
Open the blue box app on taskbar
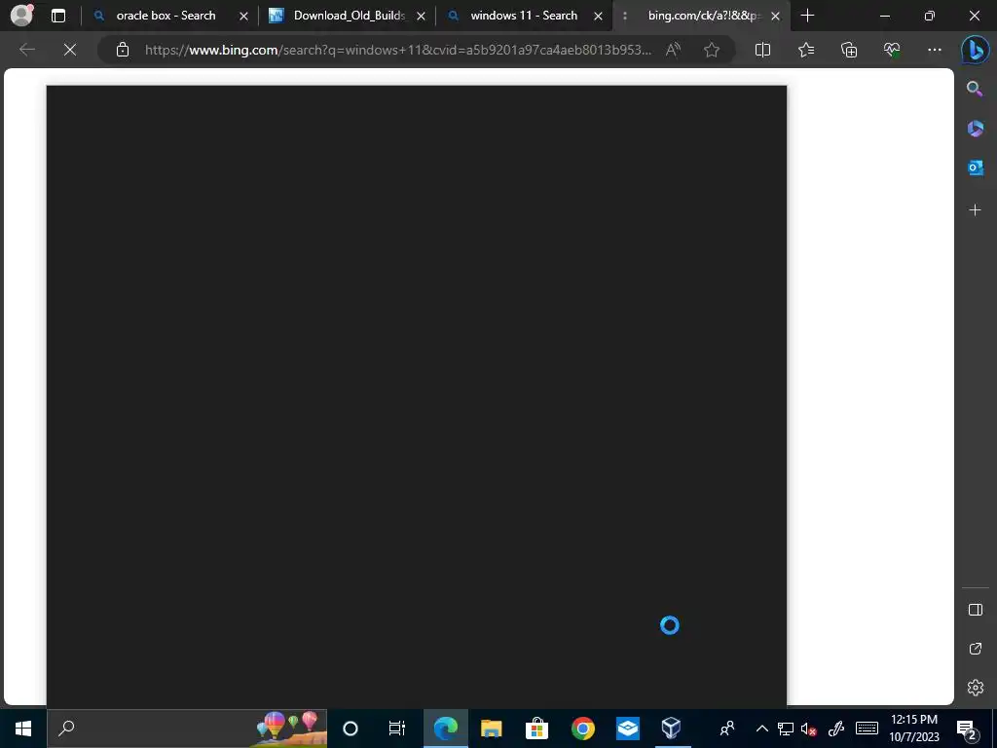coord(628,729)
